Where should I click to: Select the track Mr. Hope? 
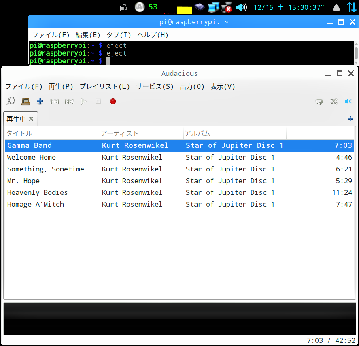(x=180, y=181)
